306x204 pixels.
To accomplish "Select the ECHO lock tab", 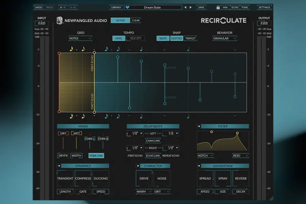I will [235, 7].
